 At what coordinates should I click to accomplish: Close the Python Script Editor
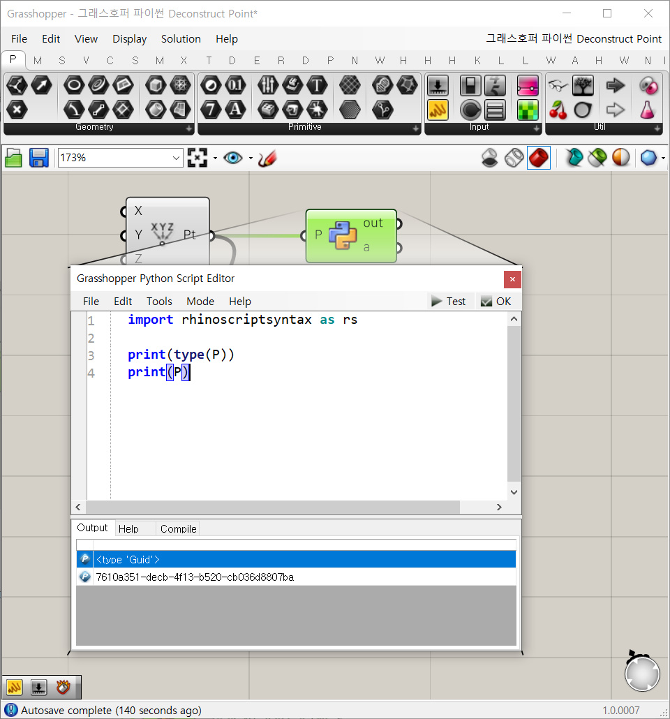pos(512,279)
